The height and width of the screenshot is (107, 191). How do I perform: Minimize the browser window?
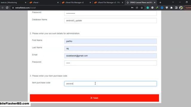pyautogui.click(x=180, y=2)
